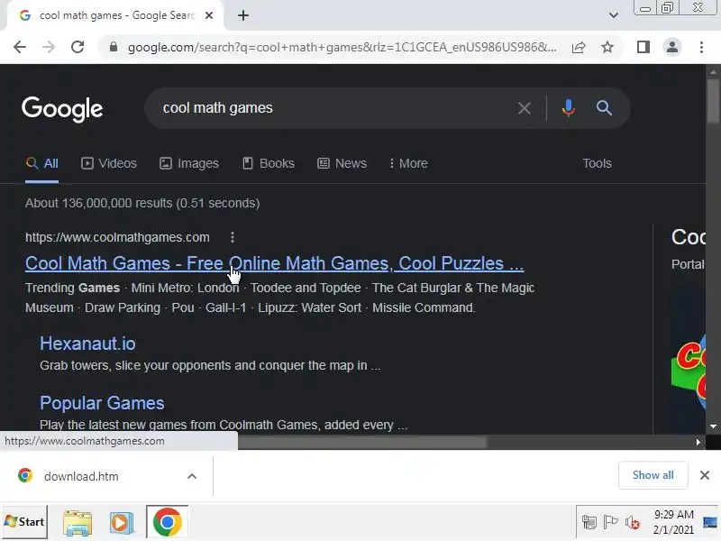Expand the More search options
This screenshot has width=721, height=541.
(x=408, y=163)
